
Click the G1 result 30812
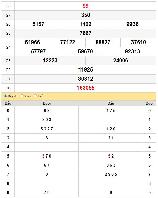coord(86,79)
